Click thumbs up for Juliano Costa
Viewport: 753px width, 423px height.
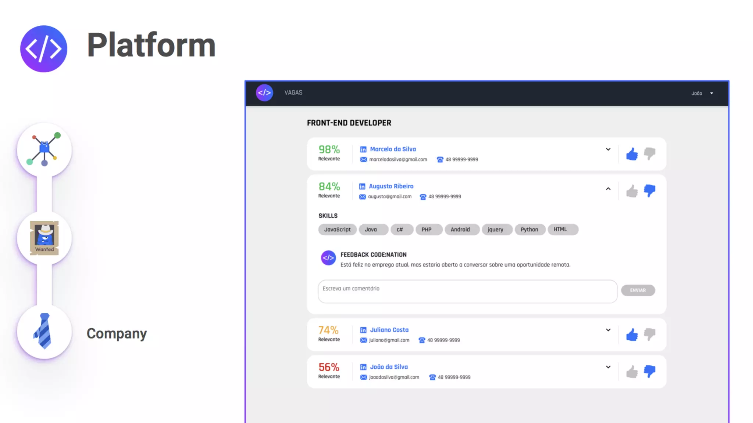632,335
